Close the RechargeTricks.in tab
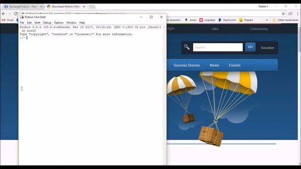 [x=41, y=7]
